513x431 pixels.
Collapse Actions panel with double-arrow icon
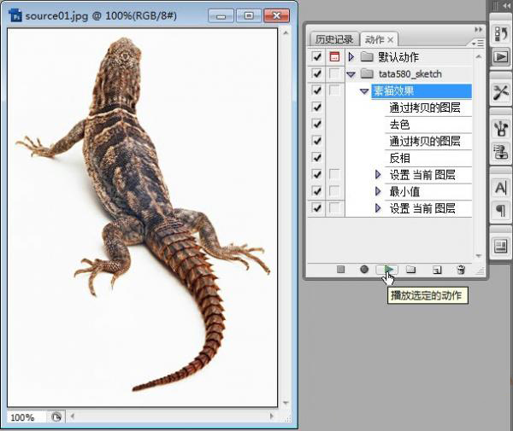[478, 29]
